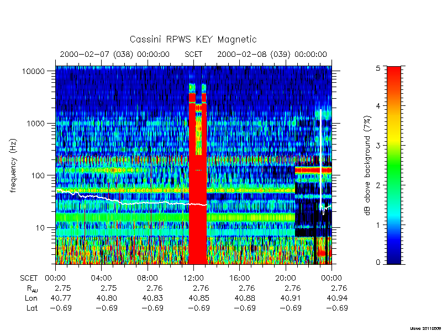
Task: Click the longitude value 40.91
Action: [291, 298]
